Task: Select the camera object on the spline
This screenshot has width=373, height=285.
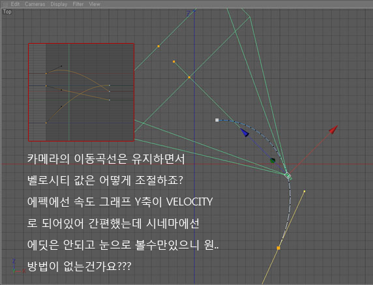Action: [x=288, y=176]
